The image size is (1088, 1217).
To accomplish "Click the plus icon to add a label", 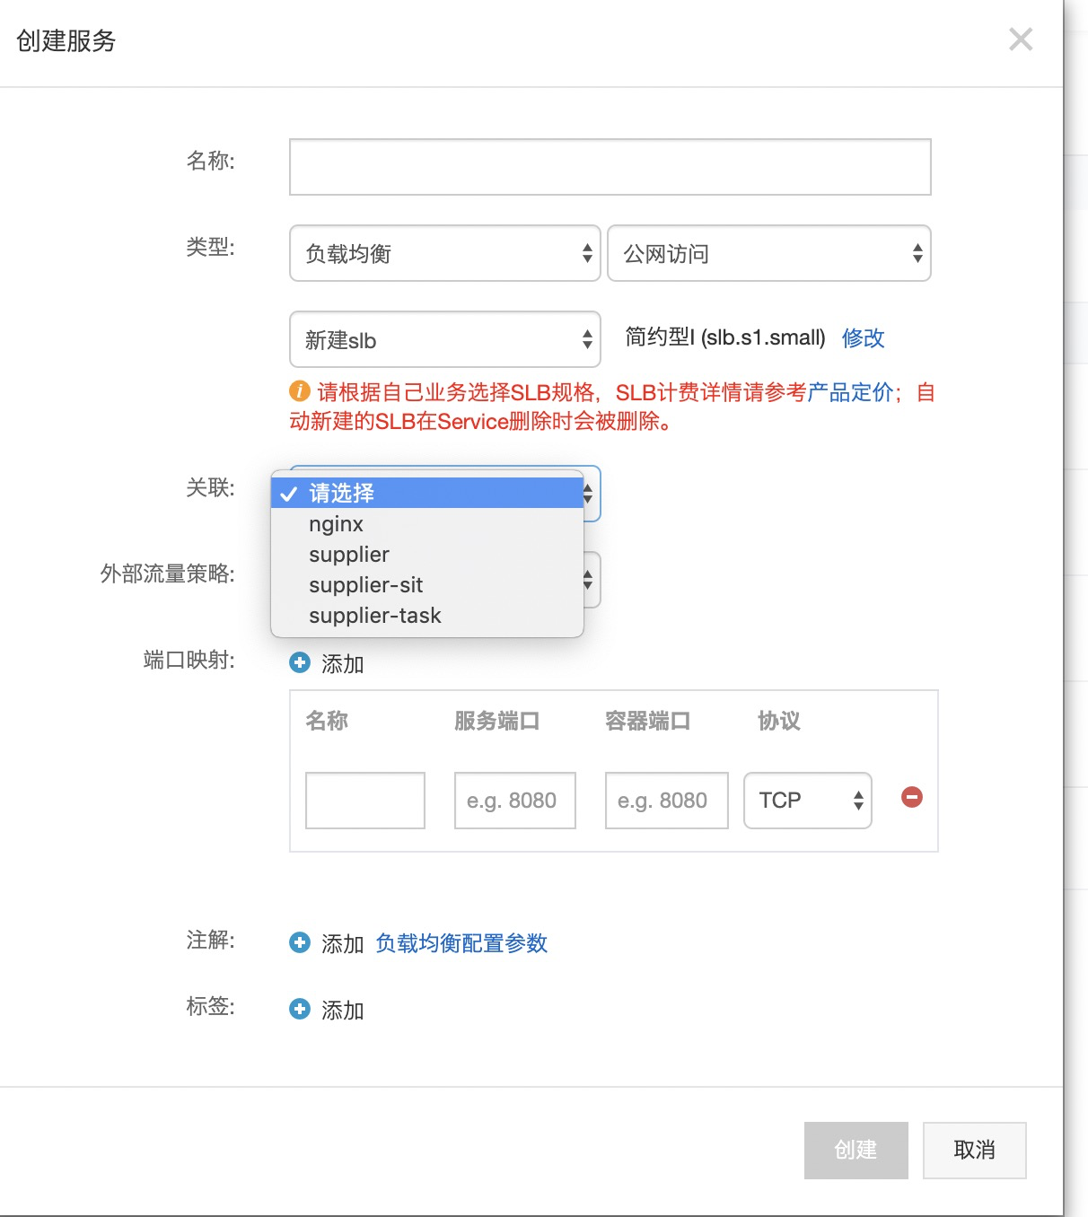I will point(300,1009).
